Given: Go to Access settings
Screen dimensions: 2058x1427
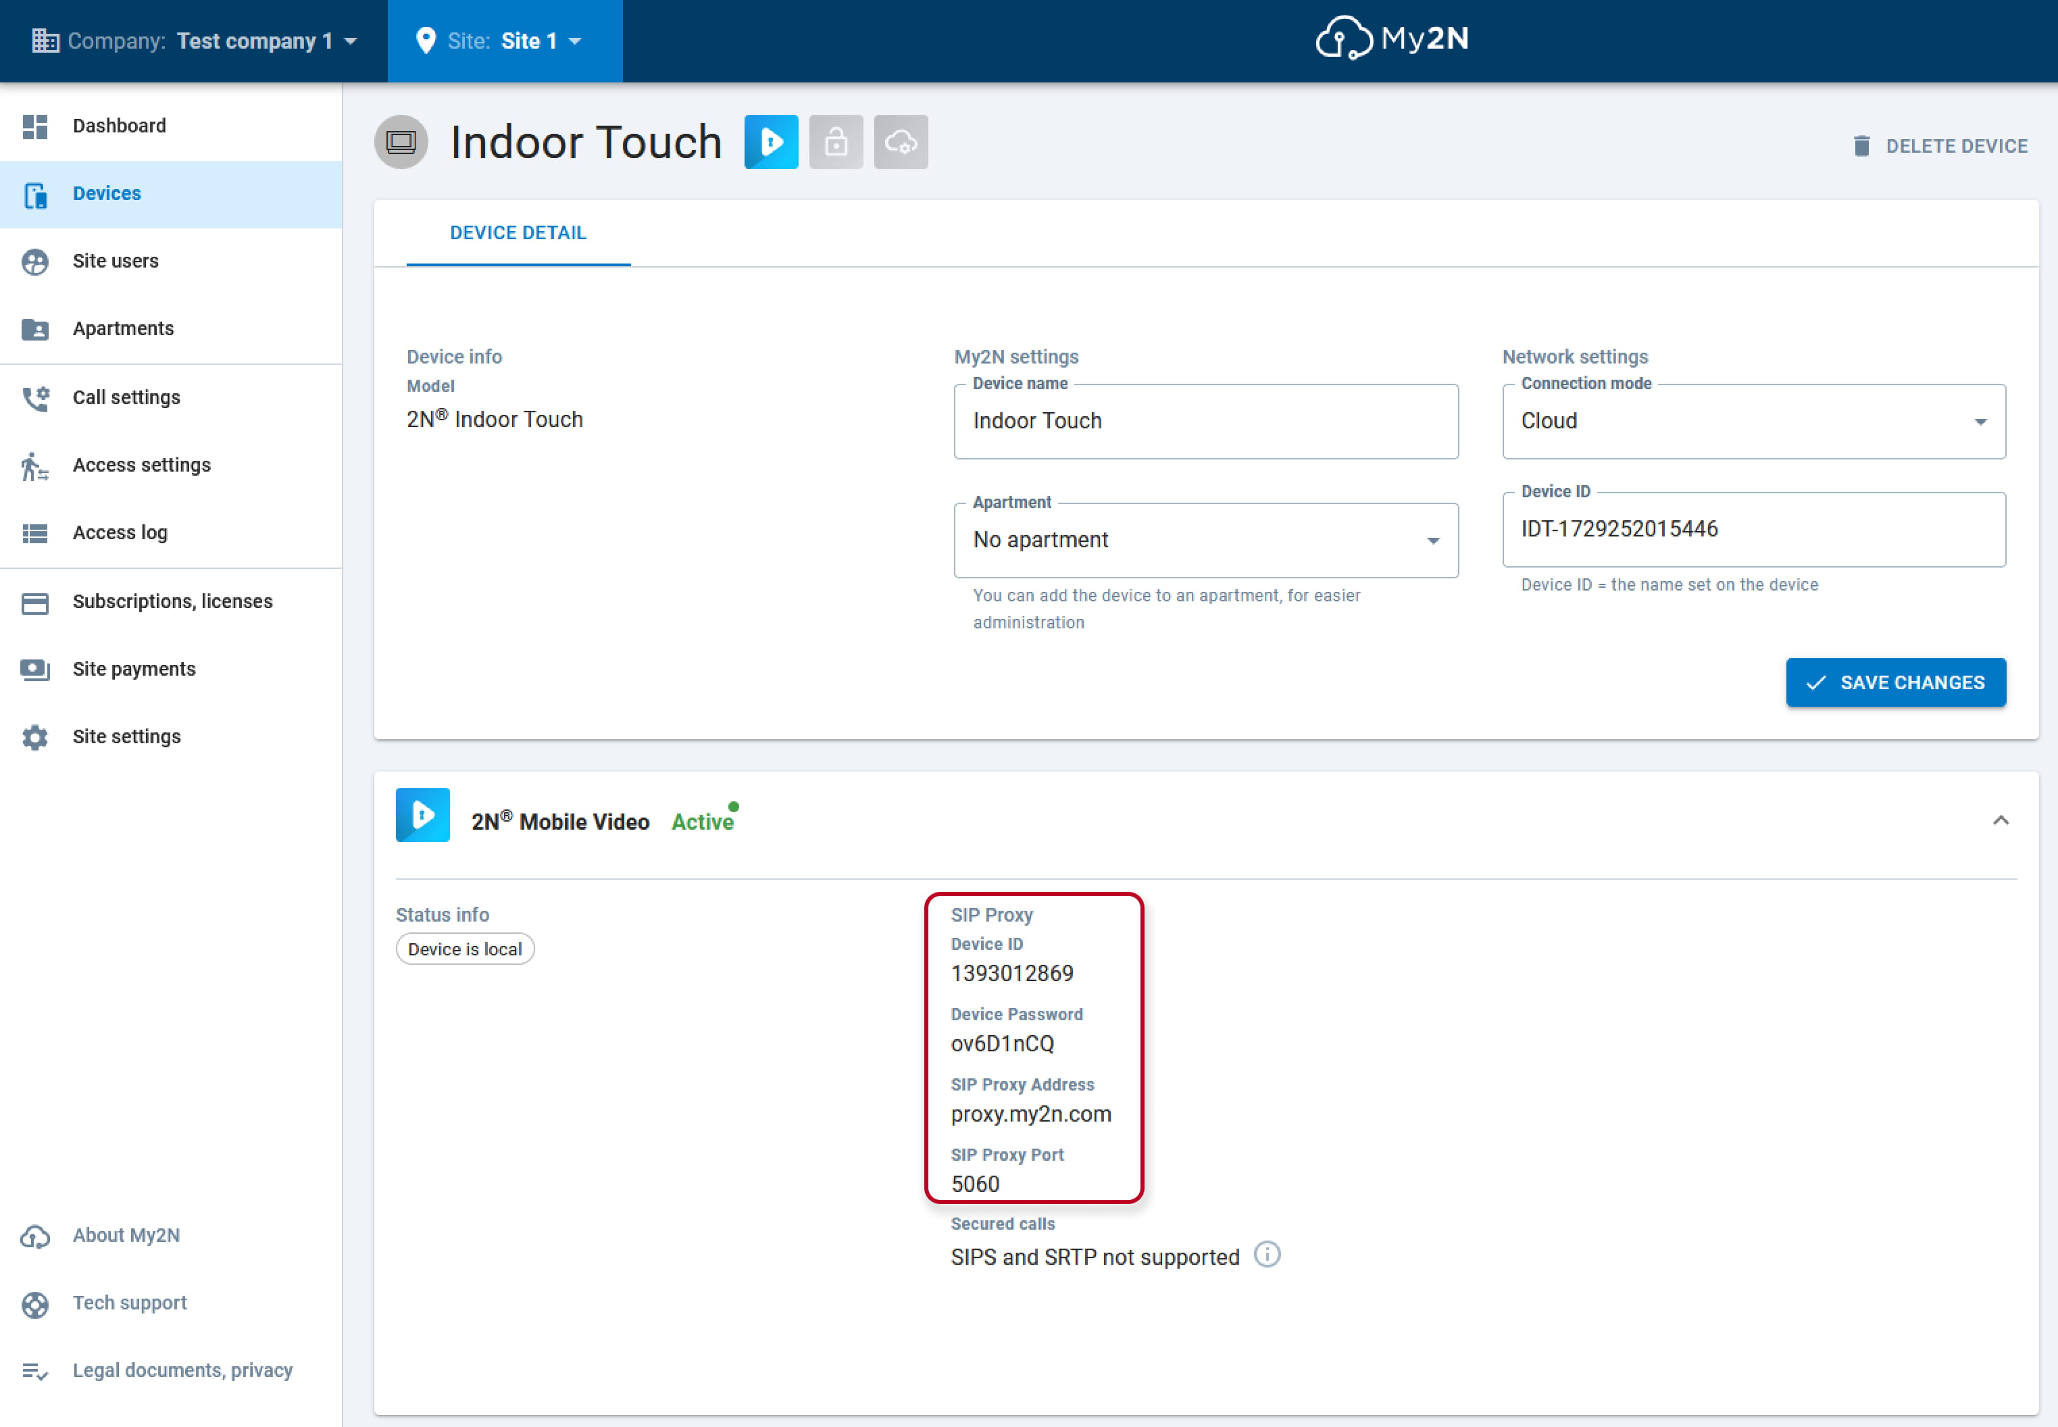Looking at the screenshot, I should point(171,466).
